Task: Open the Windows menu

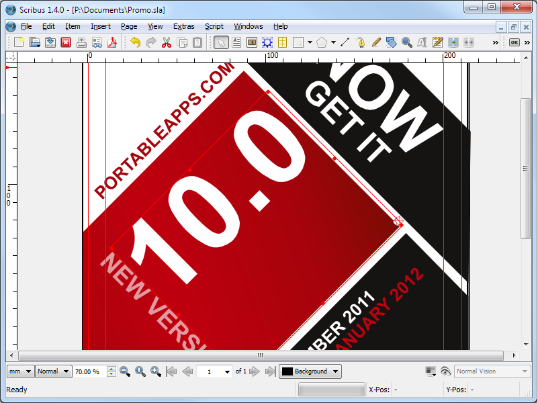Action: [248, 26]
